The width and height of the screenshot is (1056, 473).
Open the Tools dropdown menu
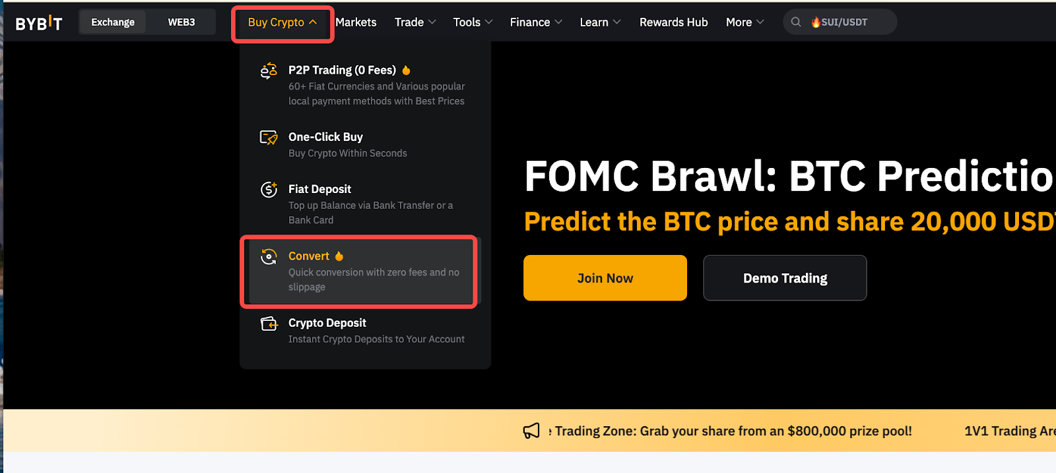(473, 22)
